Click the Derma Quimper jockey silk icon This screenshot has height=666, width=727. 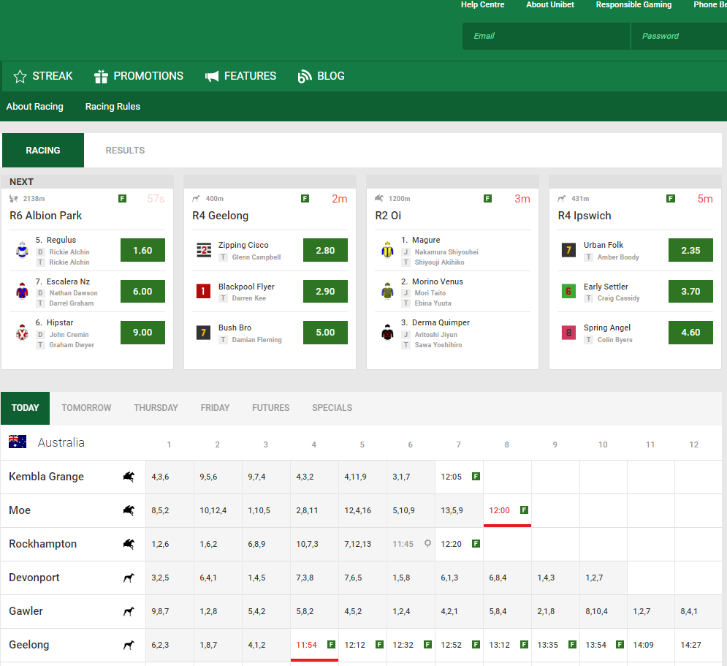(387, 333)
